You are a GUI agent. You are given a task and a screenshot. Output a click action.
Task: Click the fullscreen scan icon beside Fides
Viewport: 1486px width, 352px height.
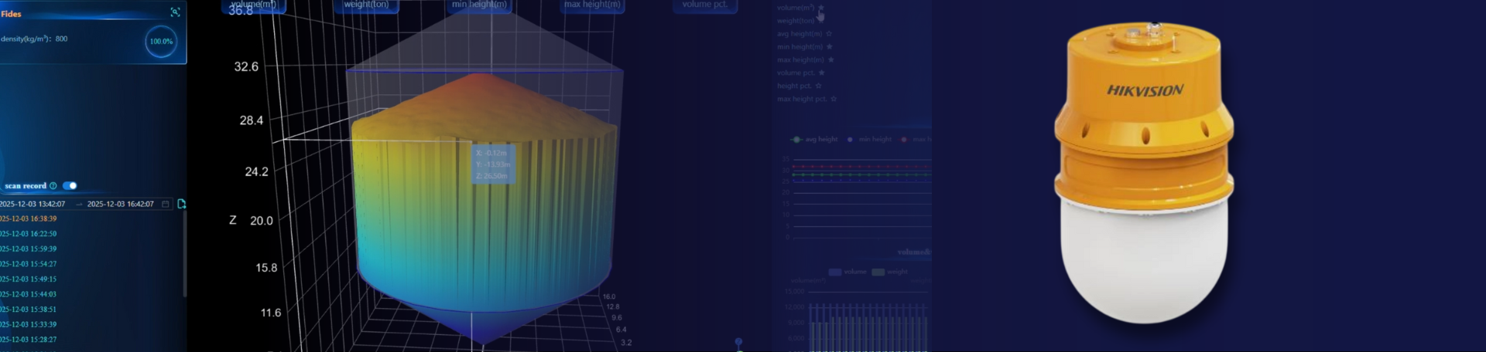tap(175, 12)
